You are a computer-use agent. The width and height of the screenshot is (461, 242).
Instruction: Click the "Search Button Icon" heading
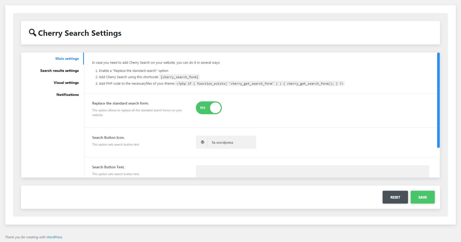click(108, 137)
